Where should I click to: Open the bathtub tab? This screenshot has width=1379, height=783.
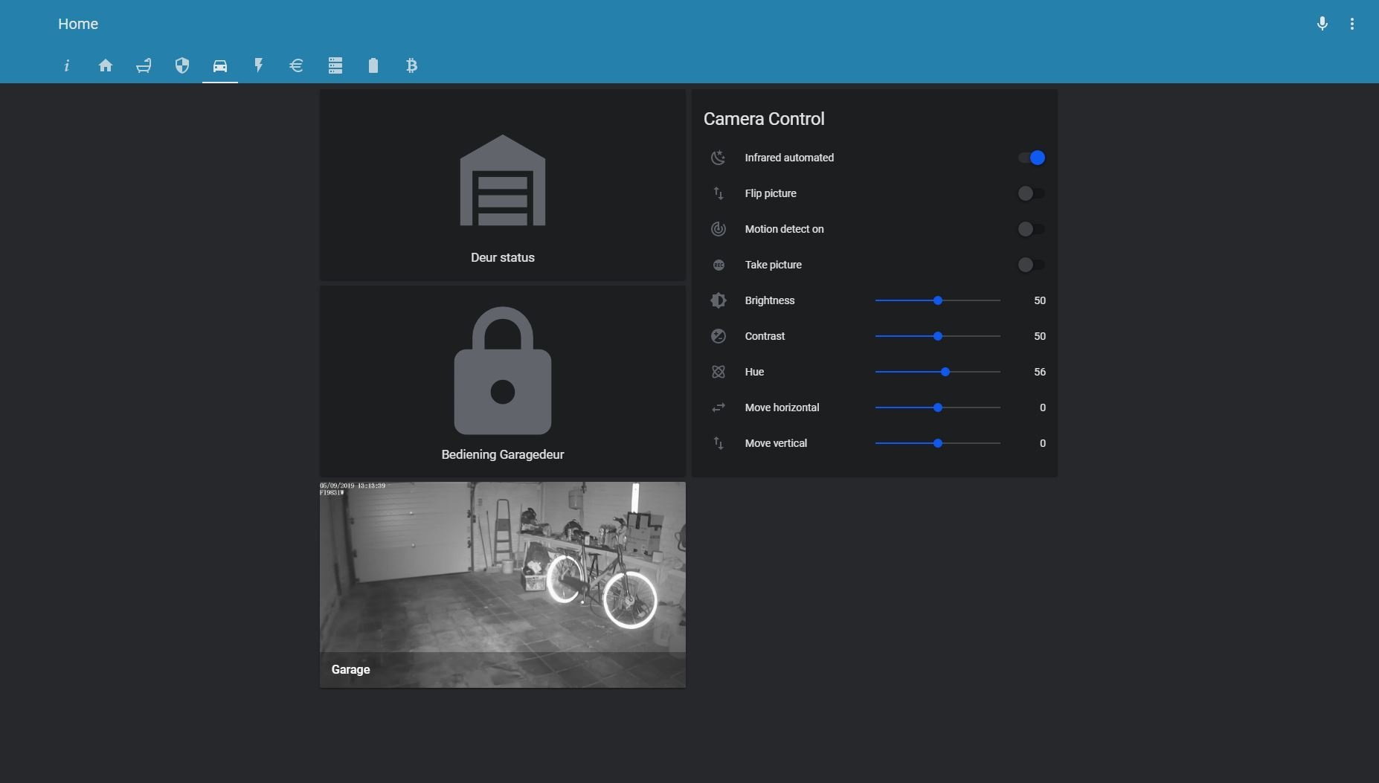point(144,65)
